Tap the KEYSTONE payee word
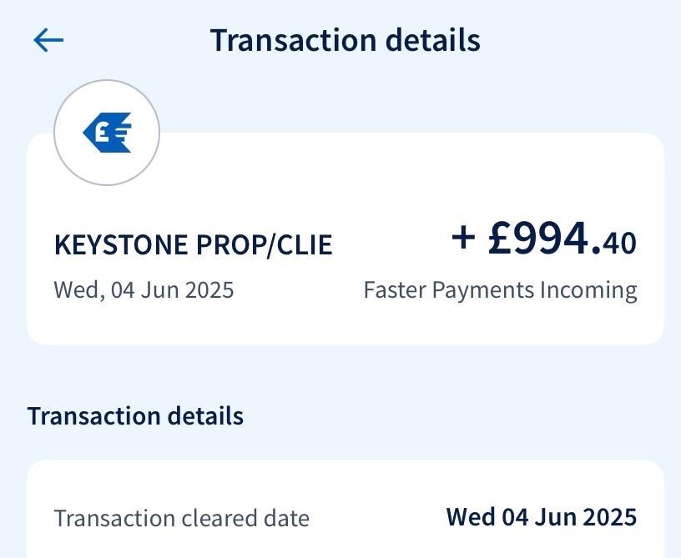The height and width of the screenshot is (558, 681). pos(122,244)
